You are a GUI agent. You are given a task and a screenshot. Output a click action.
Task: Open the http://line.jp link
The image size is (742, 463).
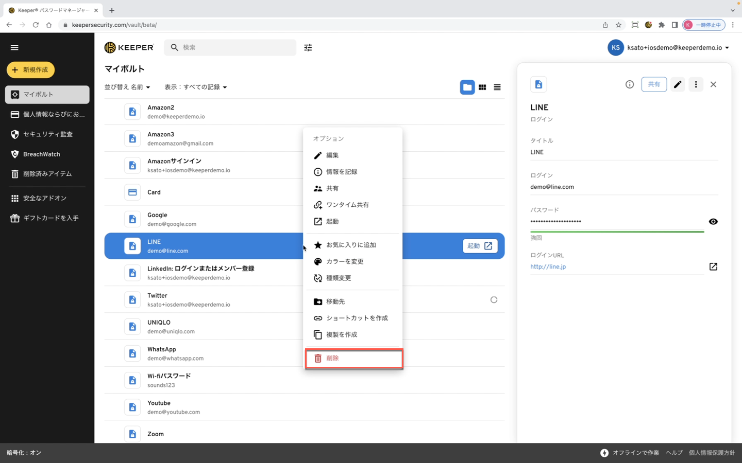click(x=548, y=266)
